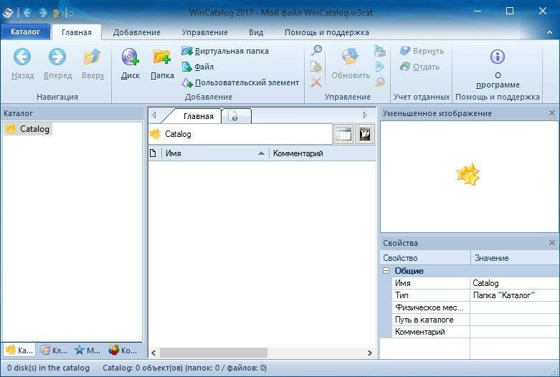Screen dimensions: 560x377
Task: Close the Свойства panel
Action: 552,242
